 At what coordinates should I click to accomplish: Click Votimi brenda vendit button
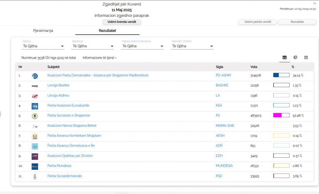(122, 22)
